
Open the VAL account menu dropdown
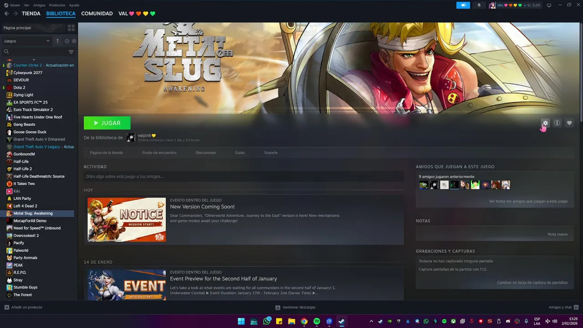pos(515,5)
